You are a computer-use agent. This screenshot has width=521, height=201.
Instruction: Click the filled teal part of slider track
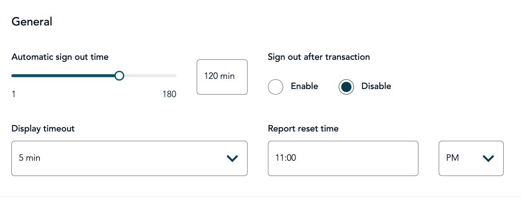click(64, 76)
